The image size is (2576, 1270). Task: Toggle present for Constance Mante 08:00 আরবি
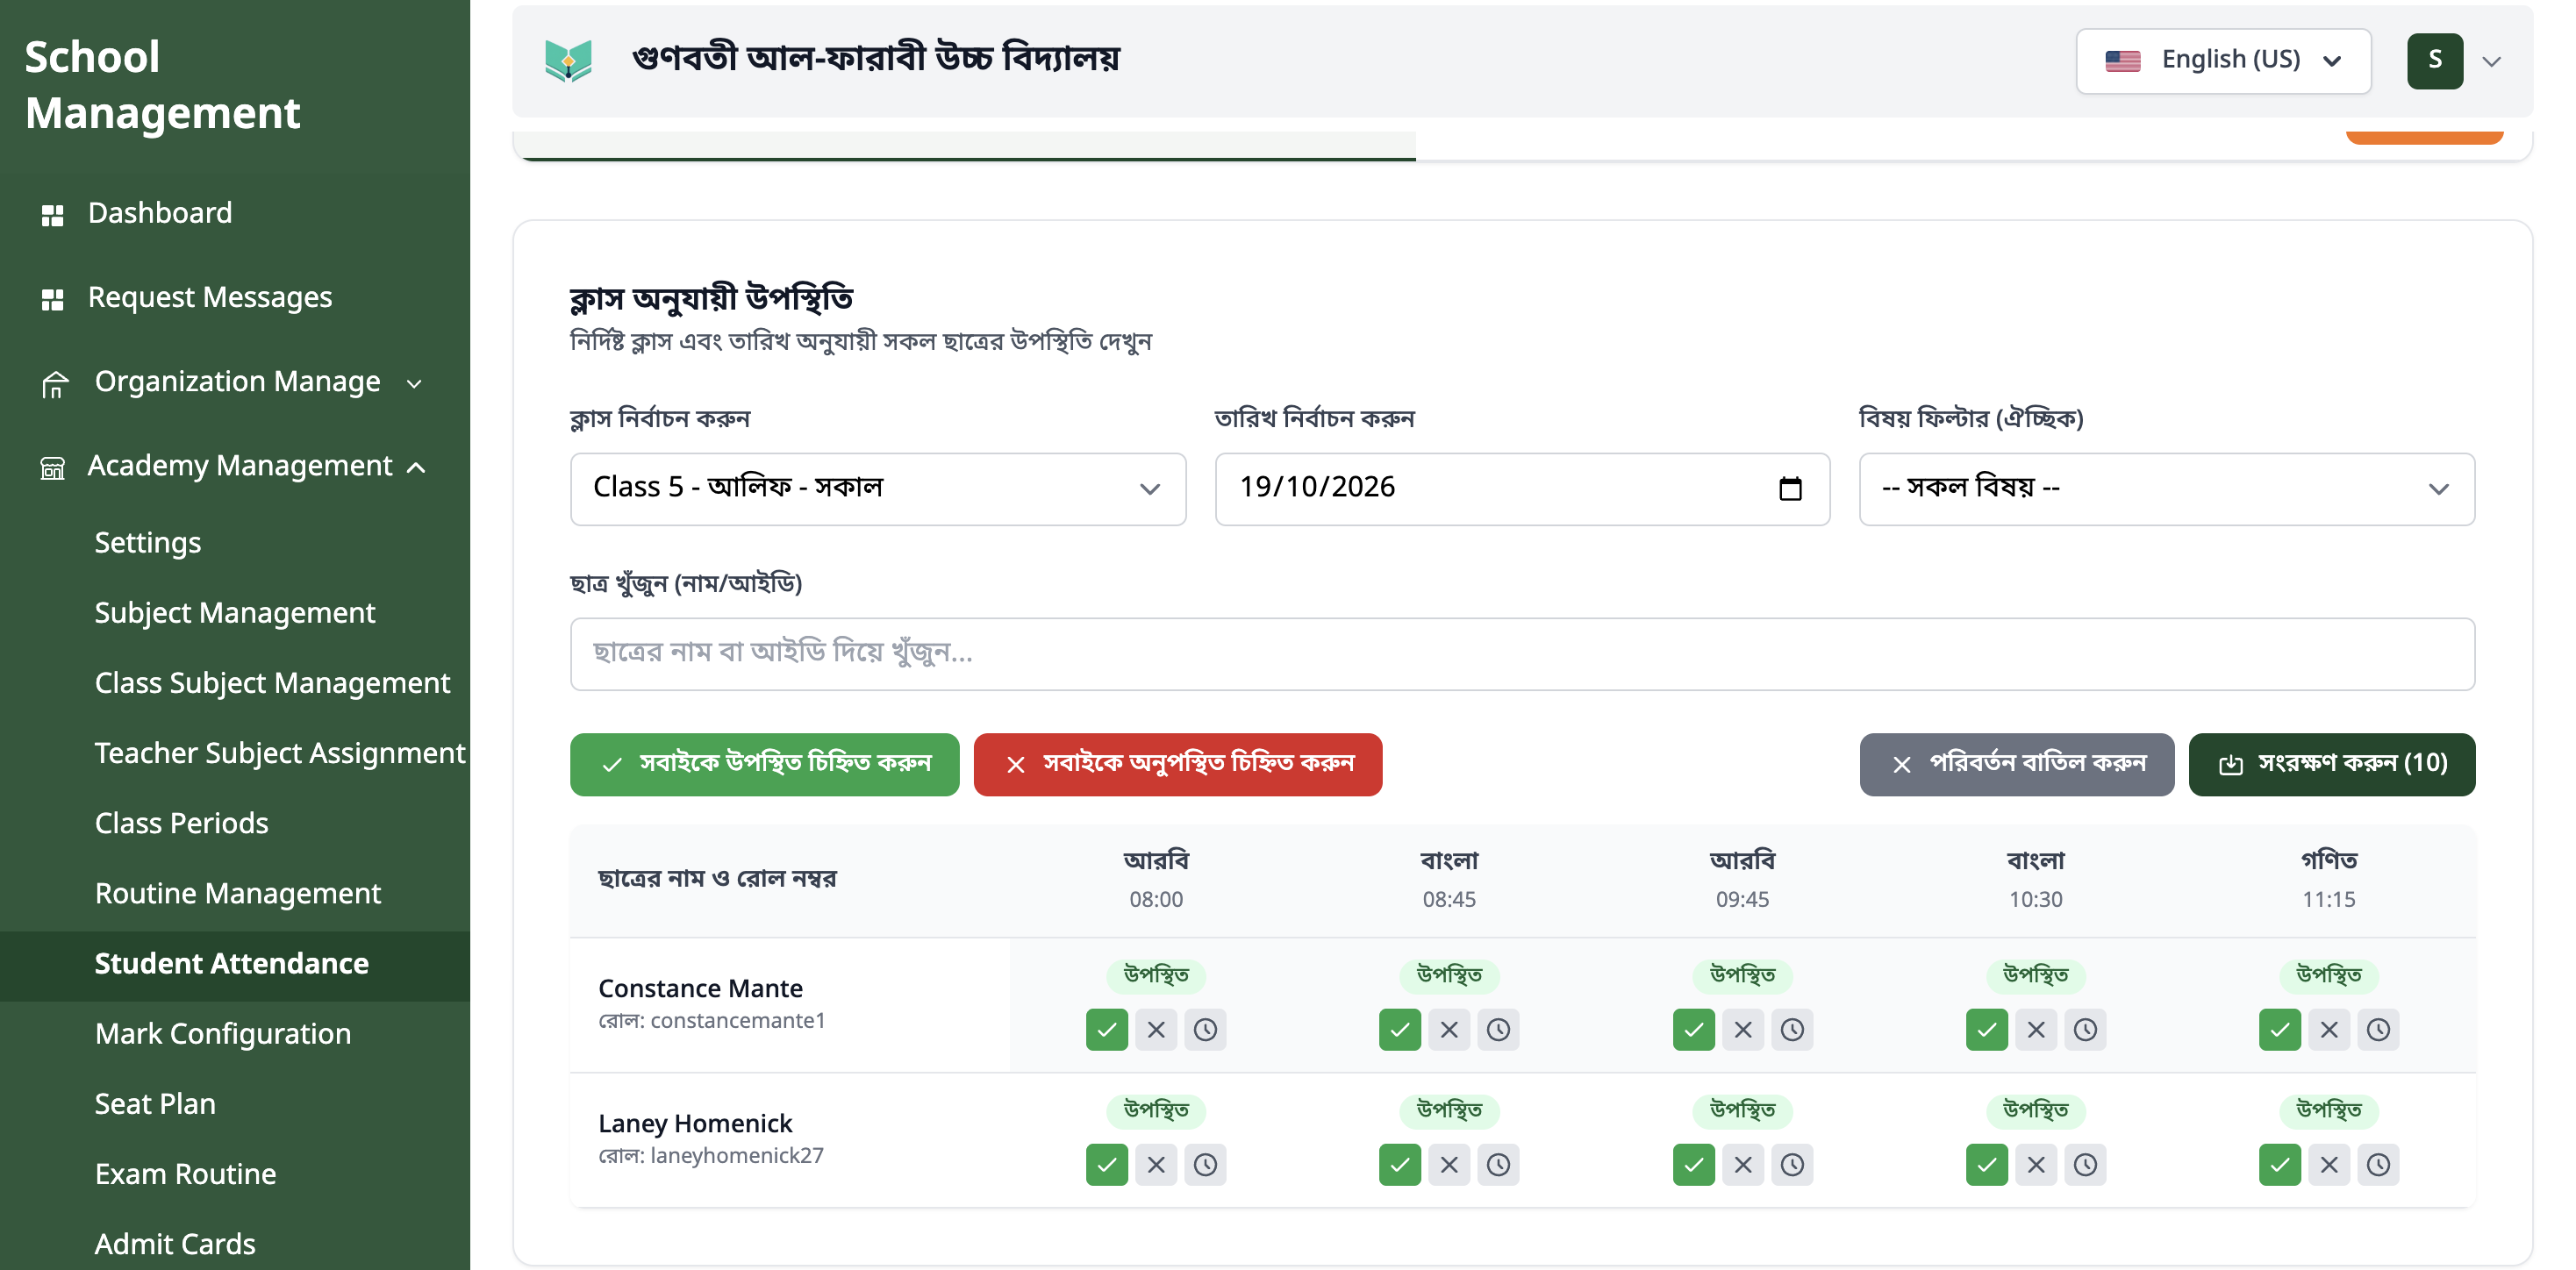coord(1107,1029)
